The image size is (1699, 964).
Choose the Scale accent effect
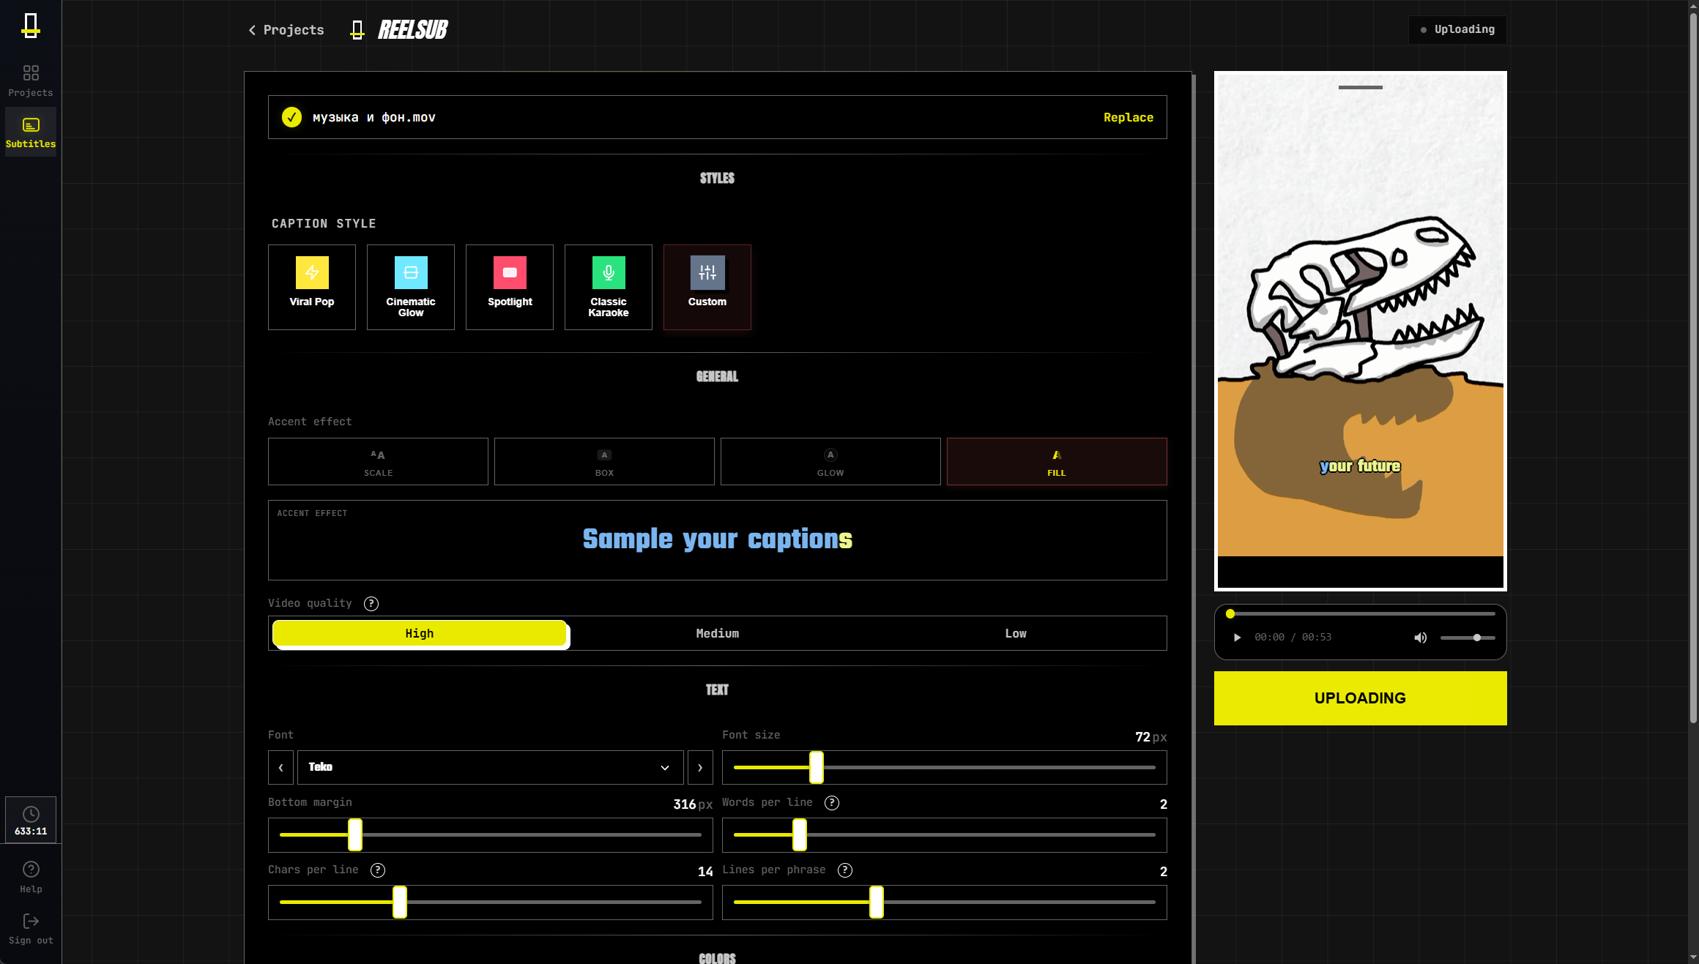378,461
